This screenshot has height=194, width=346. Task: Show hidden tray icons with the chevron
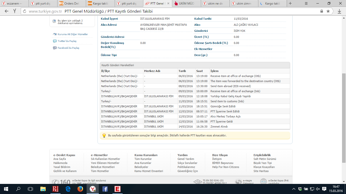294,189
